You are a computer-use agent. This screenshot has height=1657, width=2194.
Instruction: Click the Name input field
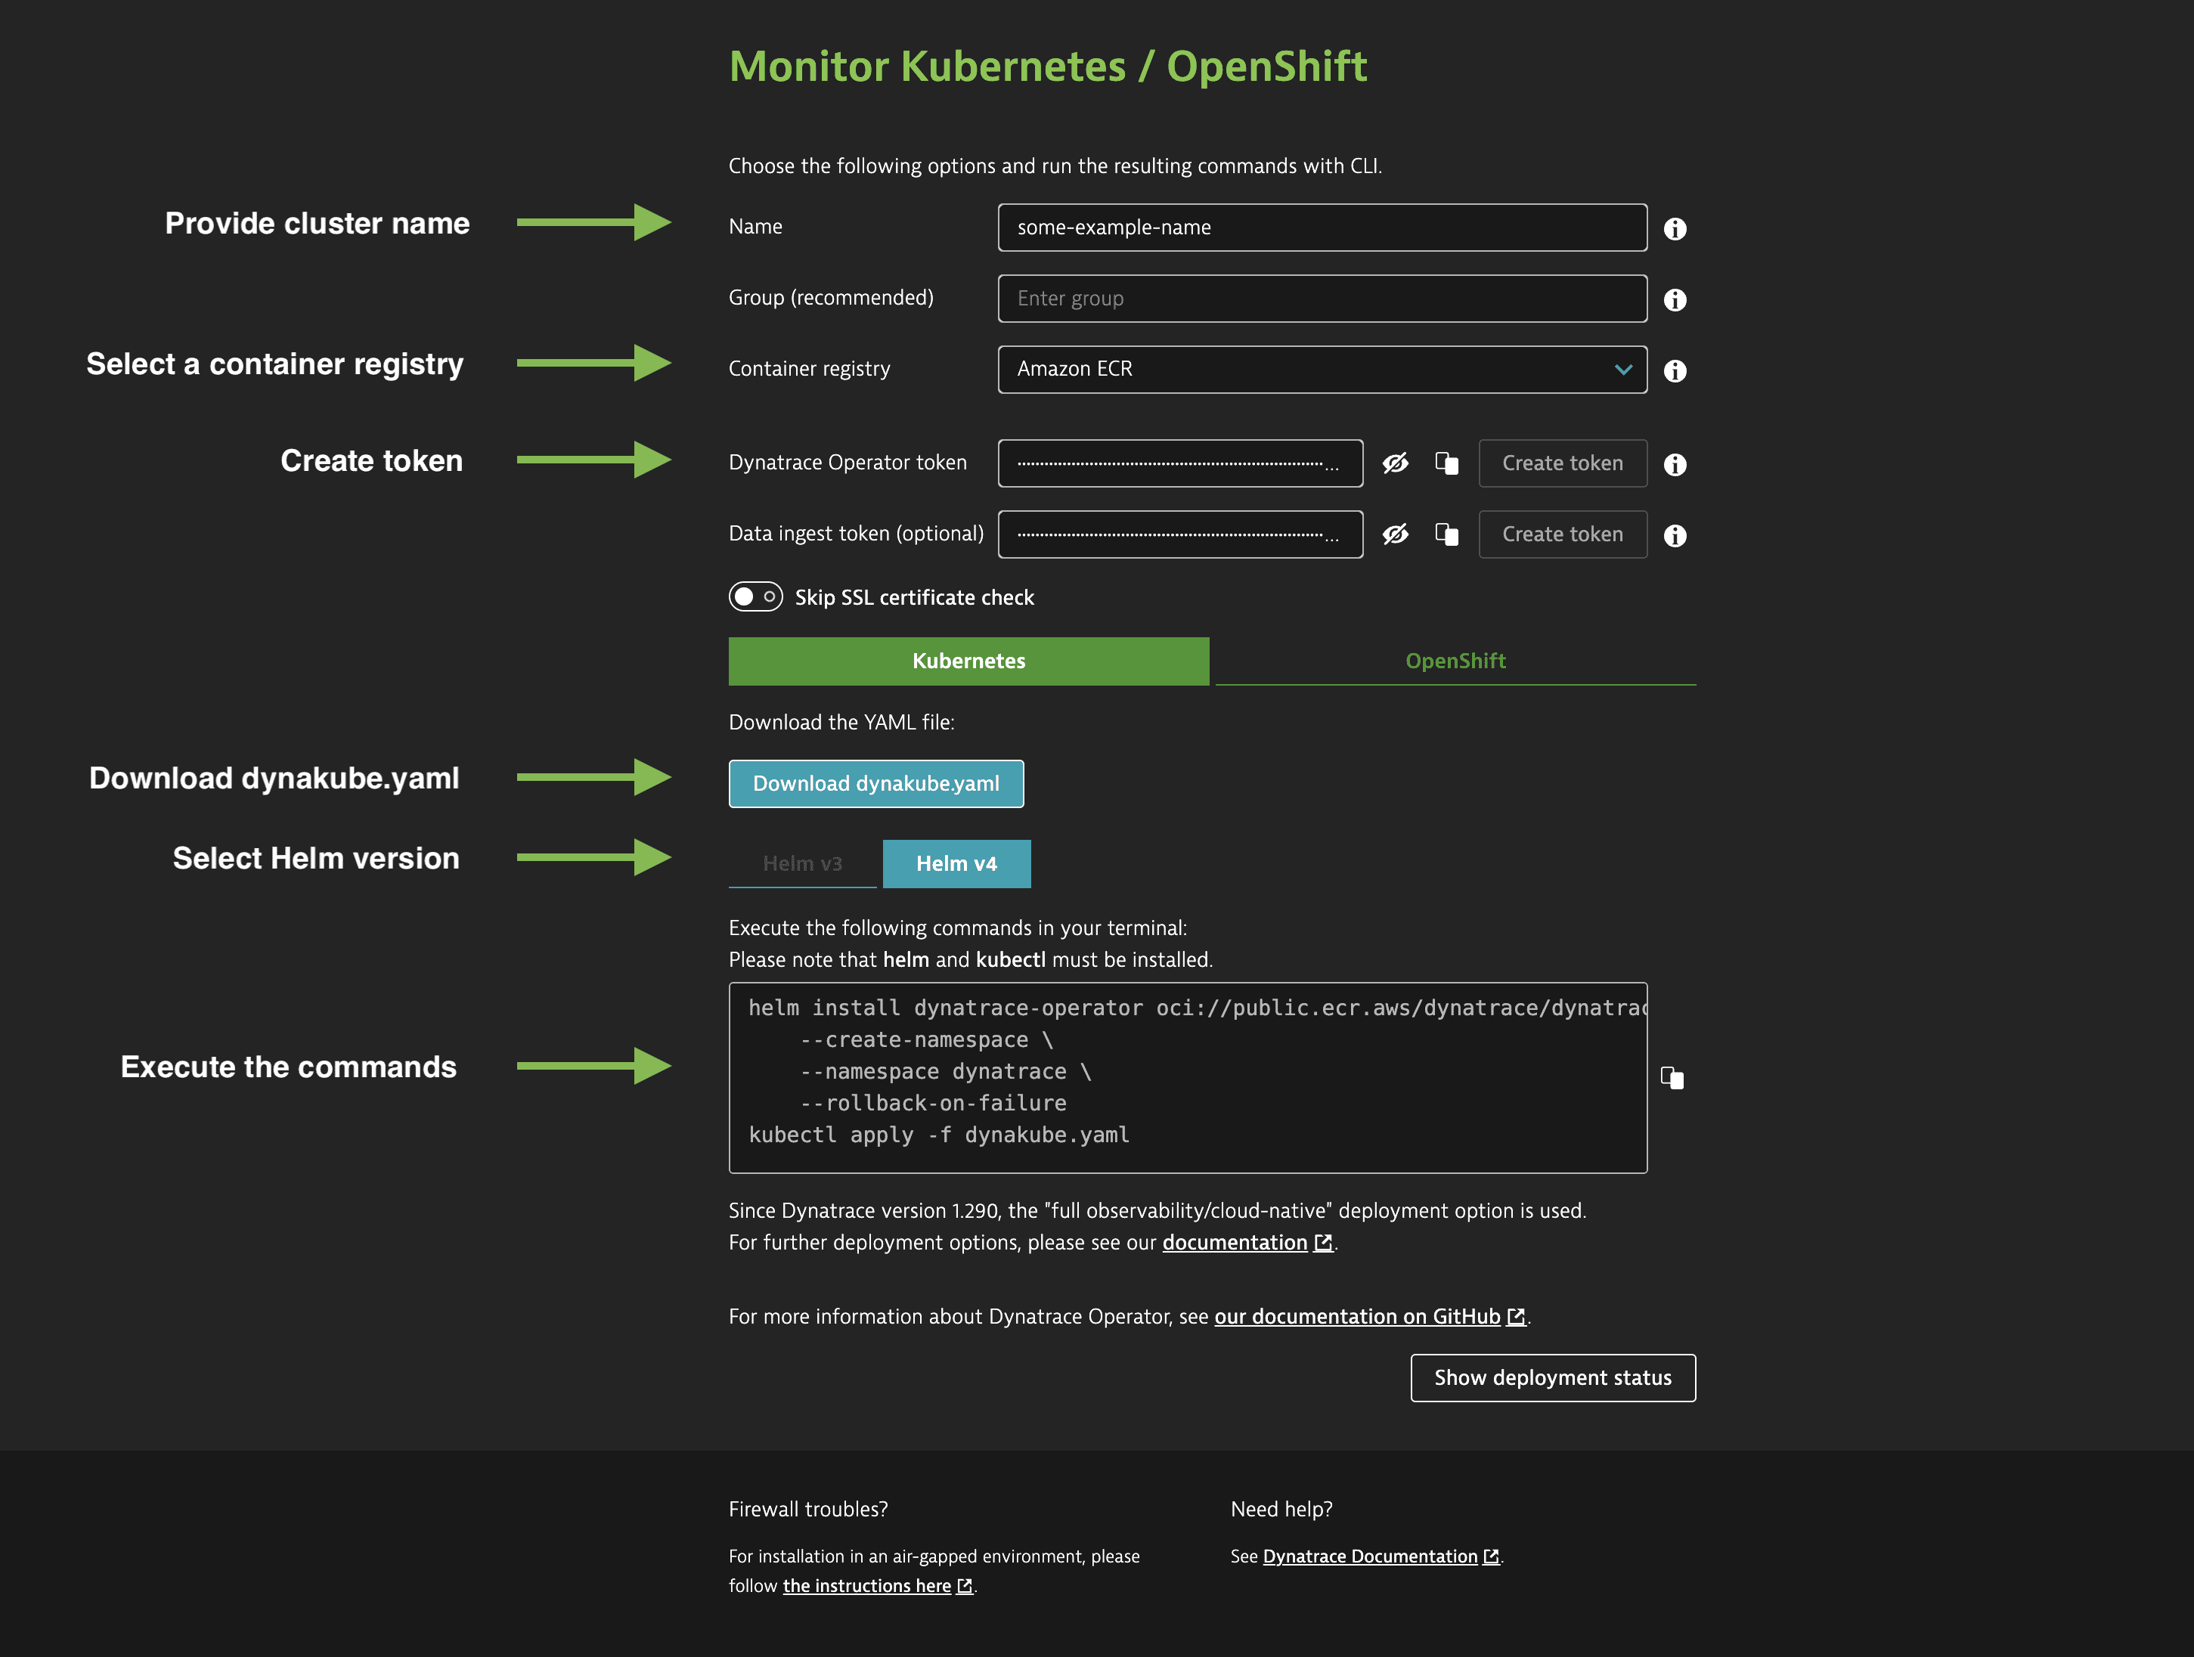coord(1322,228)
